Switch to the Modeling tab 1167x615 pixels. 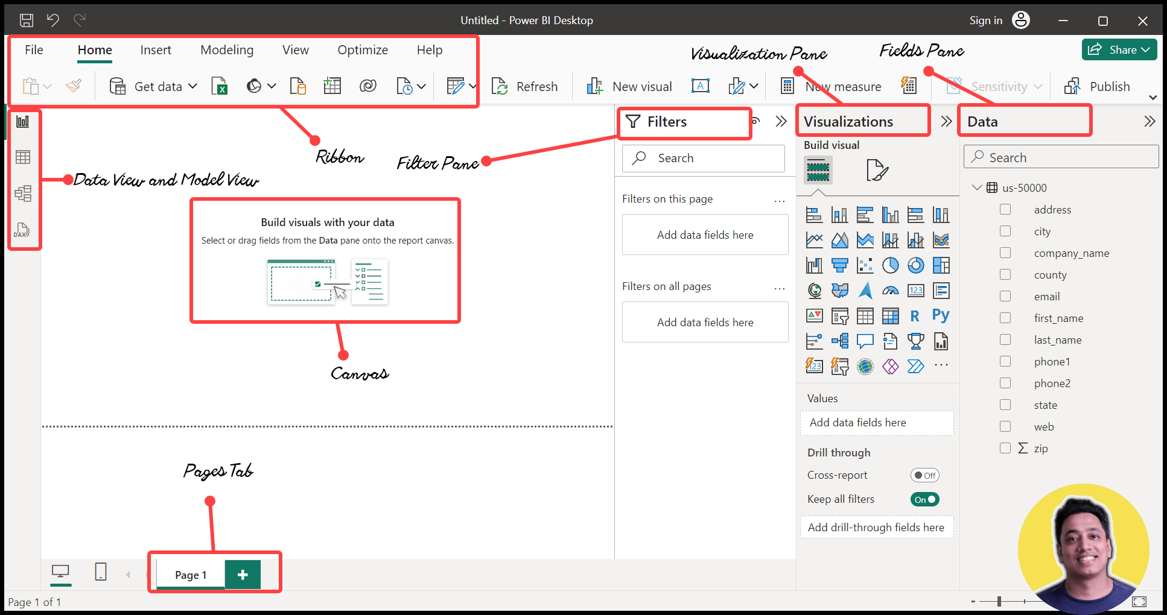pos(227,50)
